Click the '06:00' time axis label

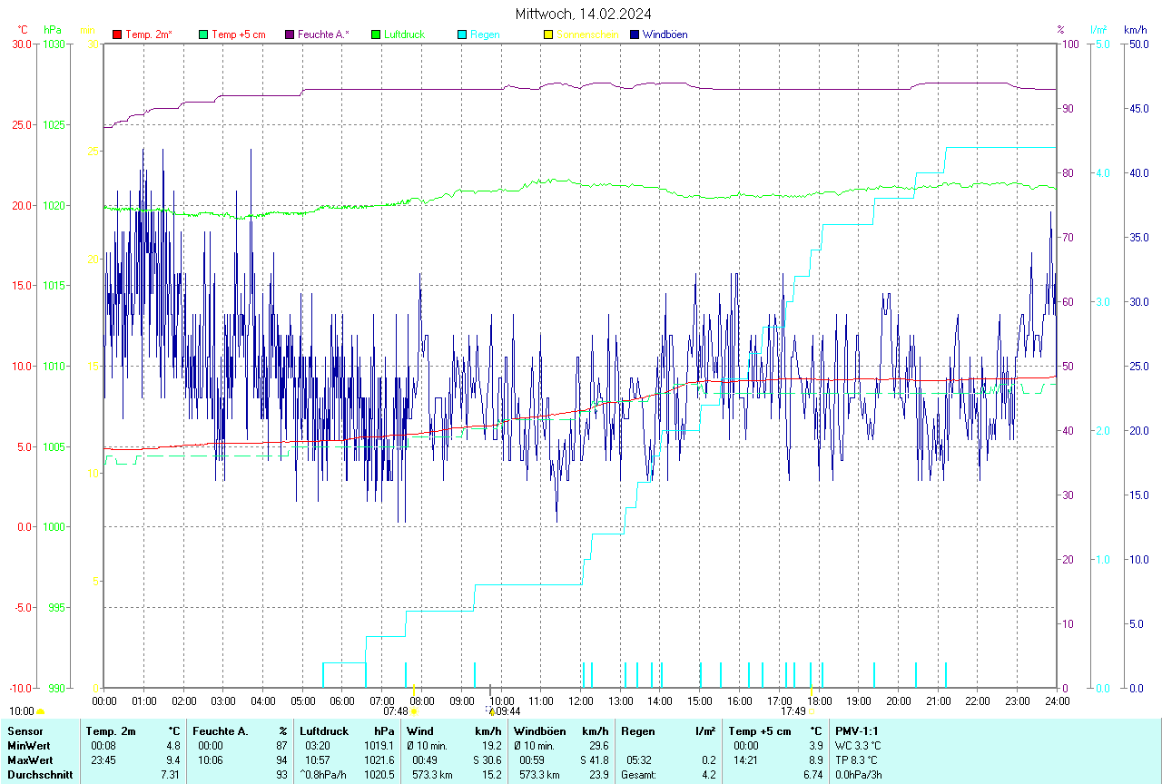tap(342, 701)
